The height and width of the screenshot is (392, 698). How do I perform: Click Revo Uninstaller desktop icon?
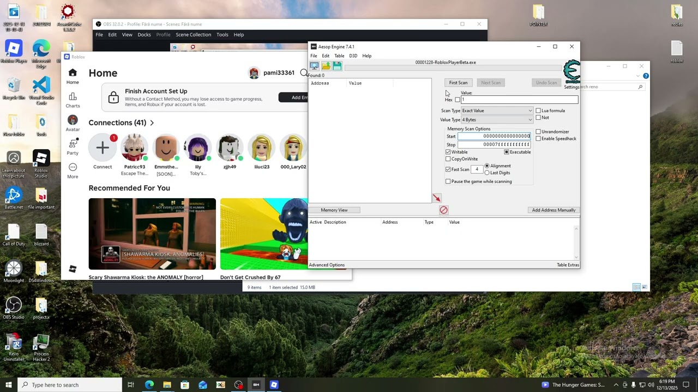point(14,348)
